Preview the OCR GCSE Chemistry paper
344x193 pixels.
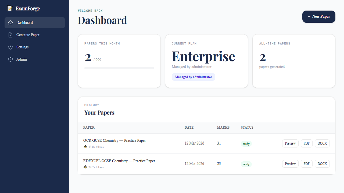[290, 143]
